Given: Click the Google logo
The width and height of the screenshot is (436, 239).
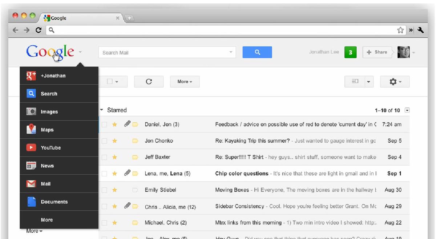Looking at the screenshot, I should (50, 52).
